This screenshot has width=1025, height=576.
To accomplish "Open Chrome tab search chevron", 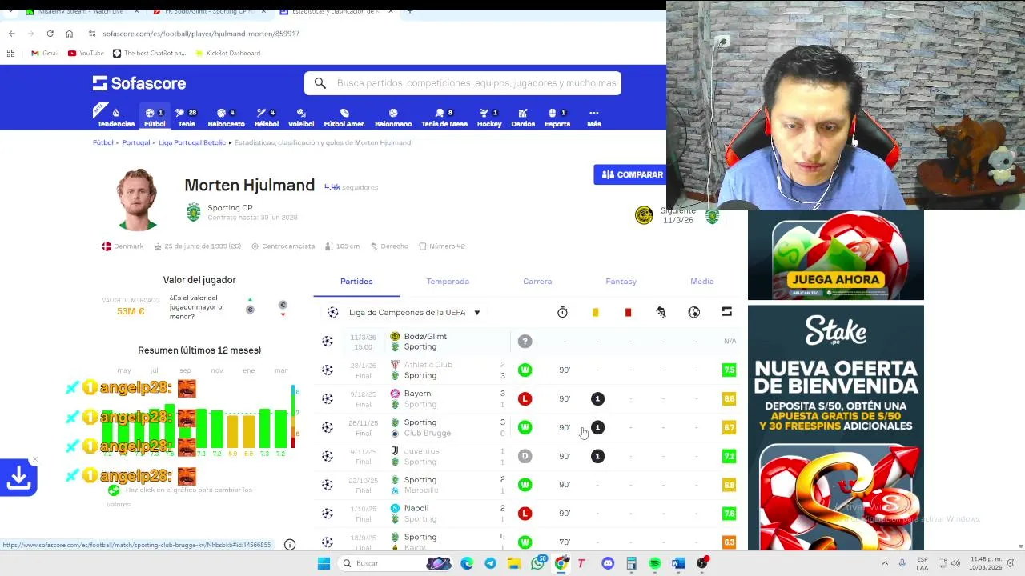I will [10, 11].
